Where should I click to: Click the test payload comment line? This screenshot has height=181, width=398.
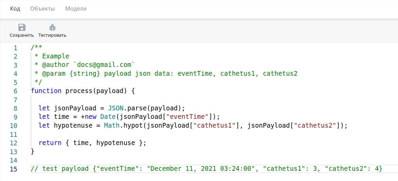coord(206,169)
